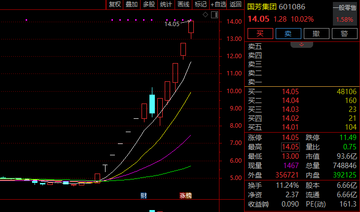
Task: Click the 警 alert button
Action: coord(344,34)
